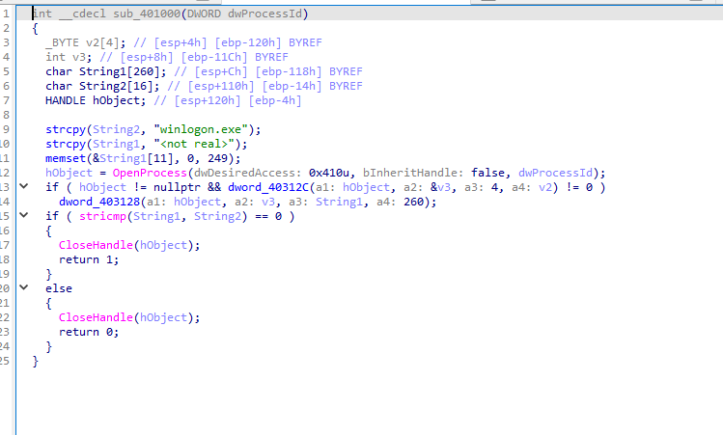Click dwProcessId parameter in function signature

(264, 14)
